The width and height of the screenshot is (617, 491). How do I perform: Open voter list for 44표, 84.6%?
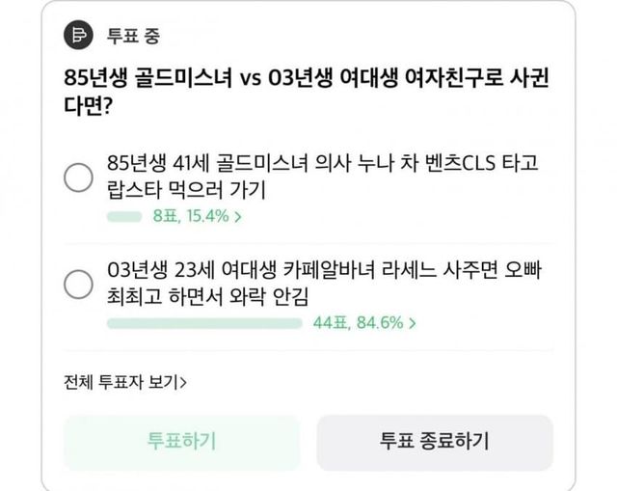[x=357, y=323]
